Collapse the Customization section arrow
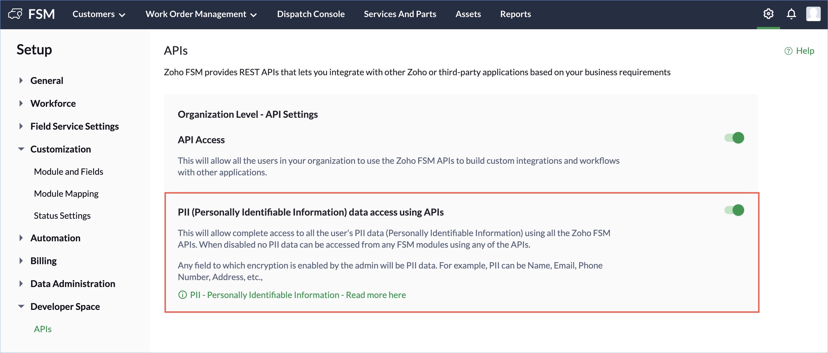The width and height of the screenshot is (828, 353). pos(21,149)
